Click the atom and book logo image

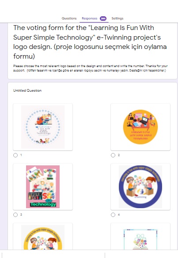tap(140, 239)
